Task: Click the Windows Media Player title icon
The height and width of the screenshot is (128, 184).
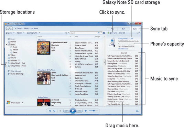Action: coord(6,24)
